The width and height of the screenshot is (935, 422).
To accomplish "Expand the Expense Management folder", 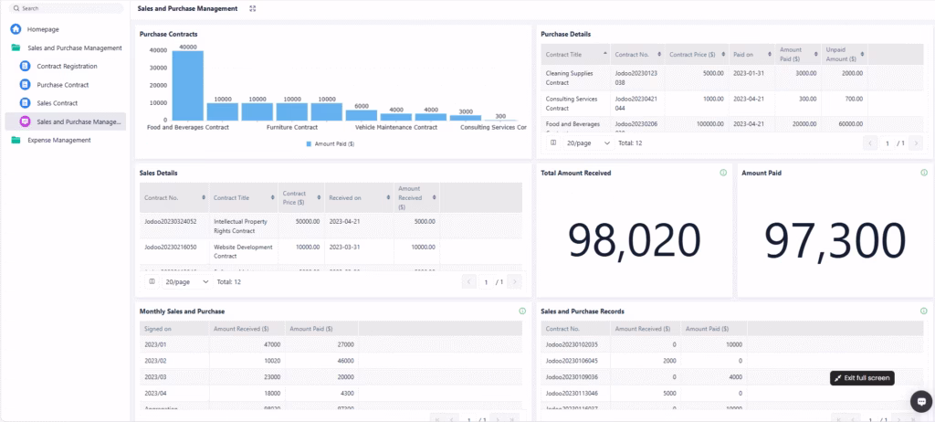I will pos(16,141).
